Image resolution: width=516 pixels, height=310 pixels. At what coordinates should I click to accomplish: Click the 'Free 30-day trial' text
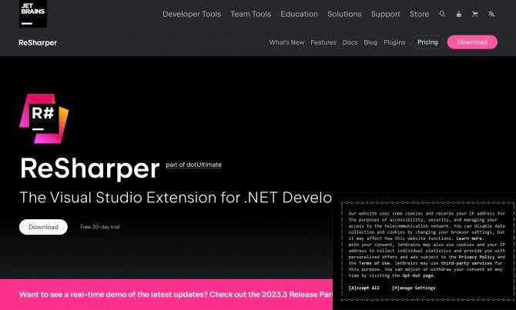[x=99, y=227]
